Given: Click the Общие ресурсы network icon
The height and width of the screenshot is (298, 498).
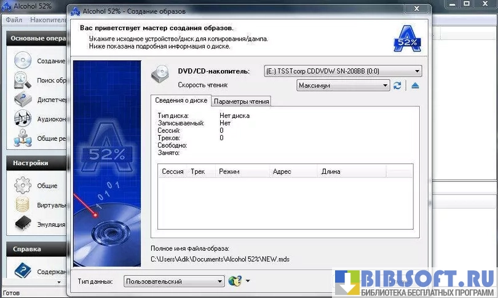Looking at the screenshot, I should 23,139.
